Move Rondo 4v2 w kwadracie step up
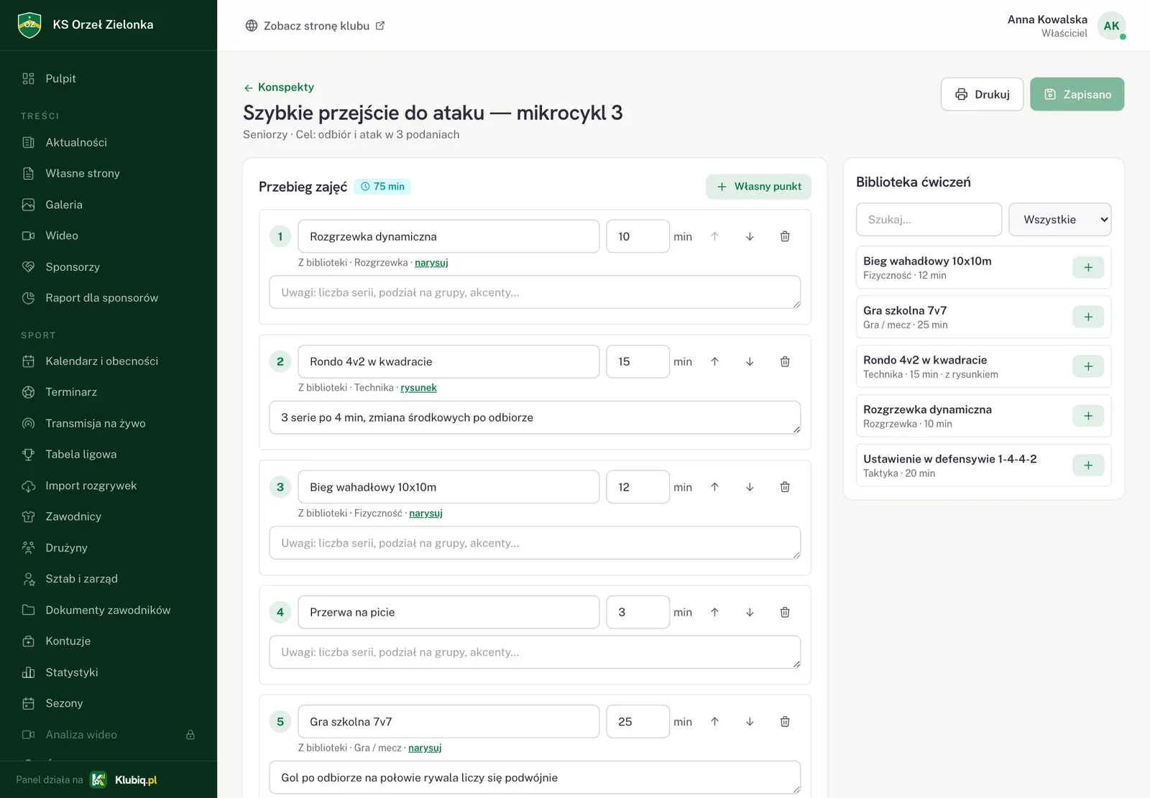Viewport: 1150px width, 798px height. (714, 361)
